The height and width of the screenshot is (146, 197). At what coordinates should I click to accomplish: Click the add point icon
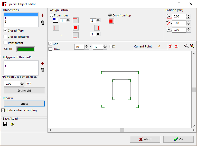[x=171, y=46]
